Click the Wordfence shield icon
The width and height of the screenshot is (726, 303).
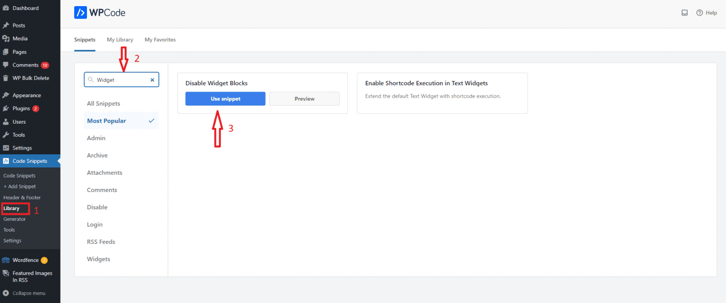click(x=6, y=260)
